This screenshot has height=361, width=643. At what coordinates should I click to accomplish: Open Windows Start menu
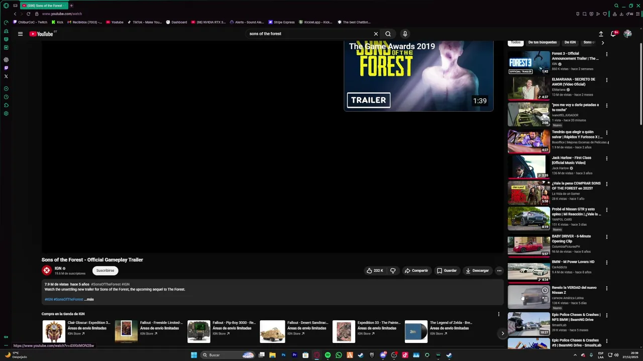(194, 355)
